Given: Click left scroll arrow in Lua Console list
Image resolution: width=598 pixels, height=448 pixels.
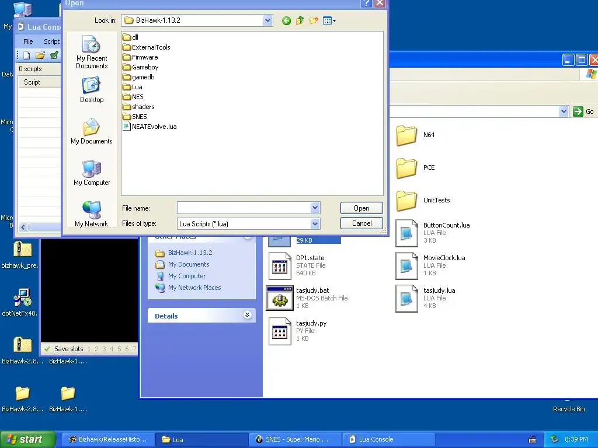Looking at the screenshot, I should coord(23,228).
